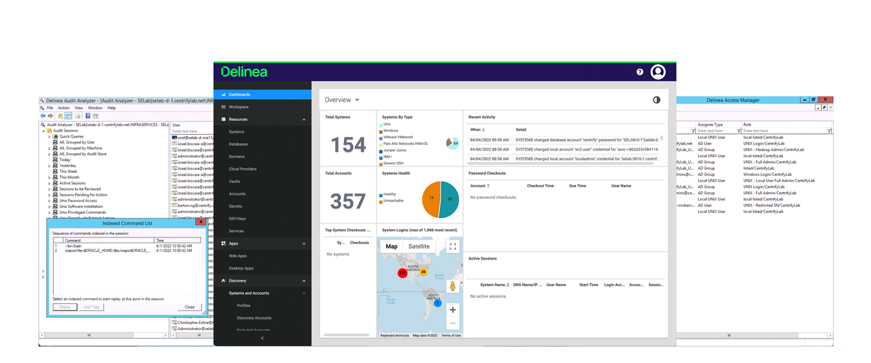
Task: Toggle fullscreen view on the map
Action: tap(452, 247)
